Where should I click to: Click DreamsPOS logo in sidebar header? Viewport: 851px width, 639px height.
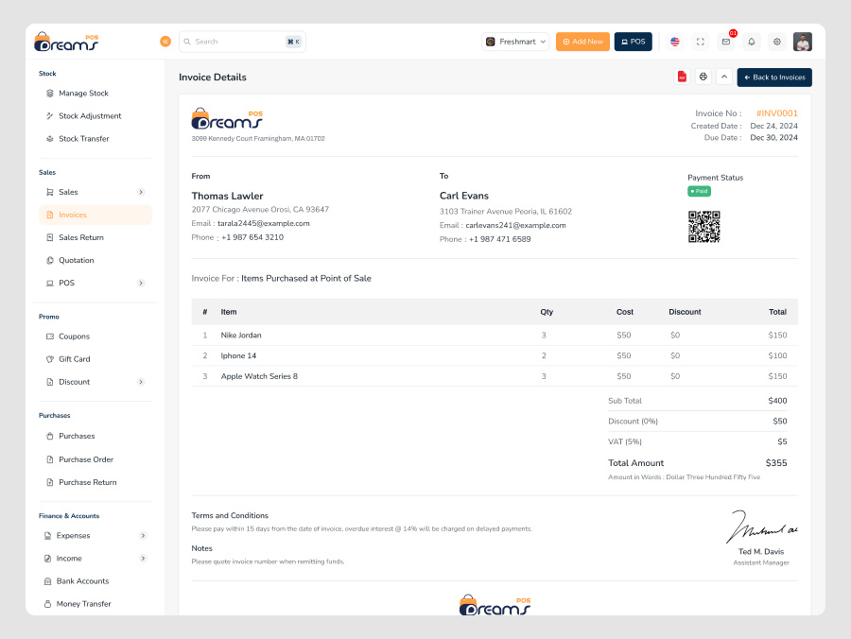(66, 42)
